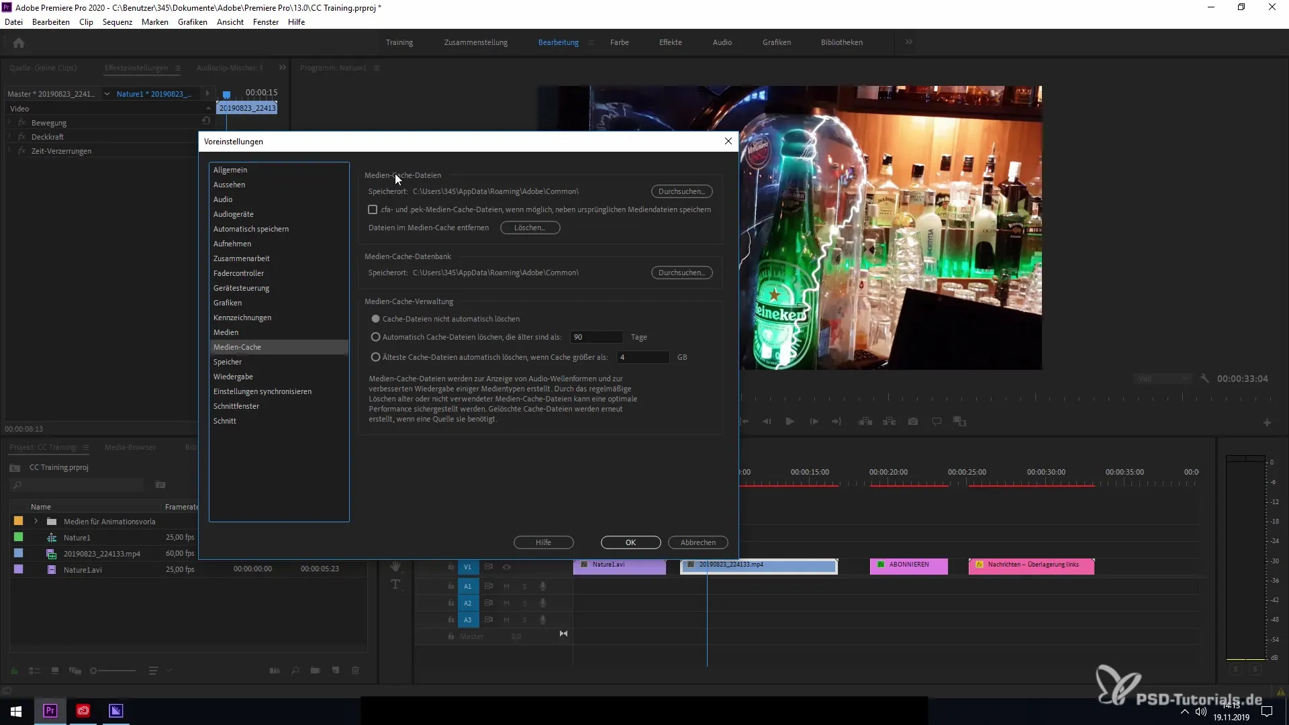Show more workspaces overflow chevron

tap(908, 42)
